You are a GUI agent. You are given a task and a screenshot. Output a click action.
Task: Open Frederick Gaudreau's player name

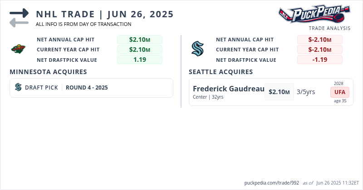(x=228, y=89)
